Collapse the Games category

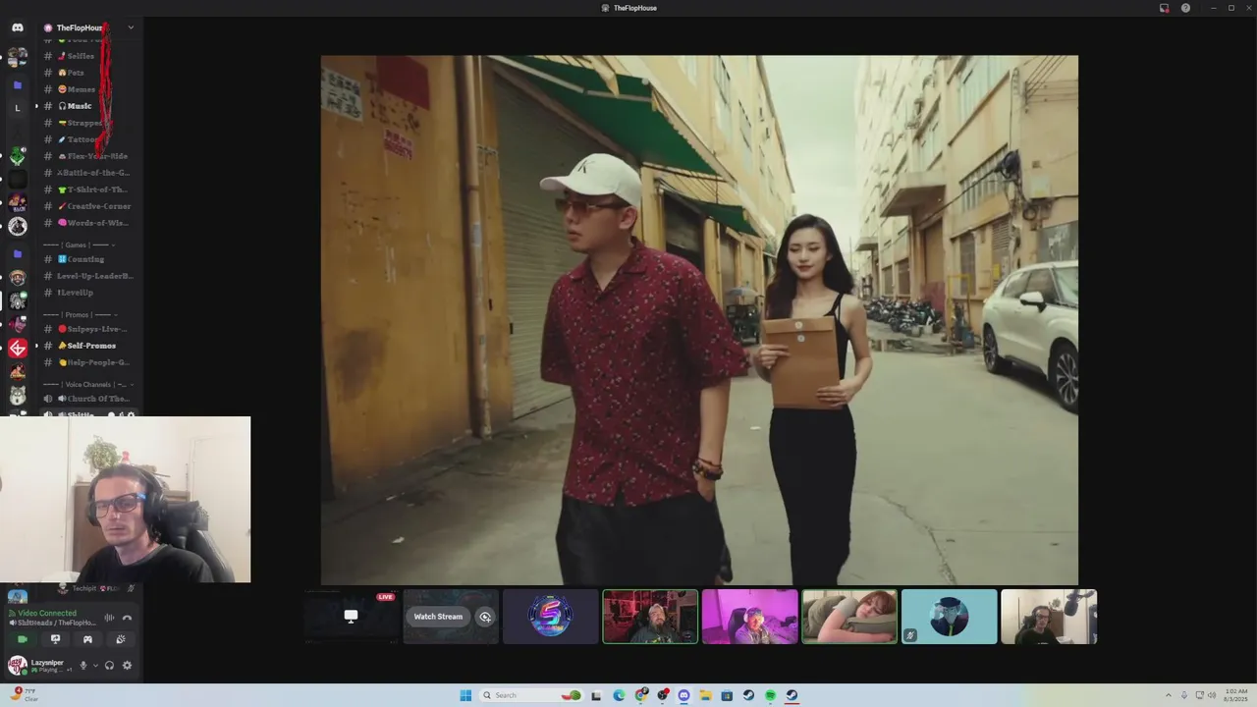(x=80, y=245)
